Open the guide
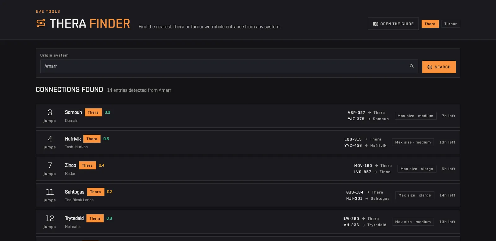 (393, 24)
